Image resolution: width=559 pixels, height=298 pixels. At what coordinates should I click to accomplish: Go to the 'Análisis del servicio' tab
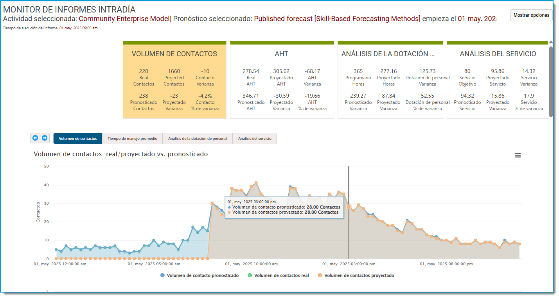(255, 139)
